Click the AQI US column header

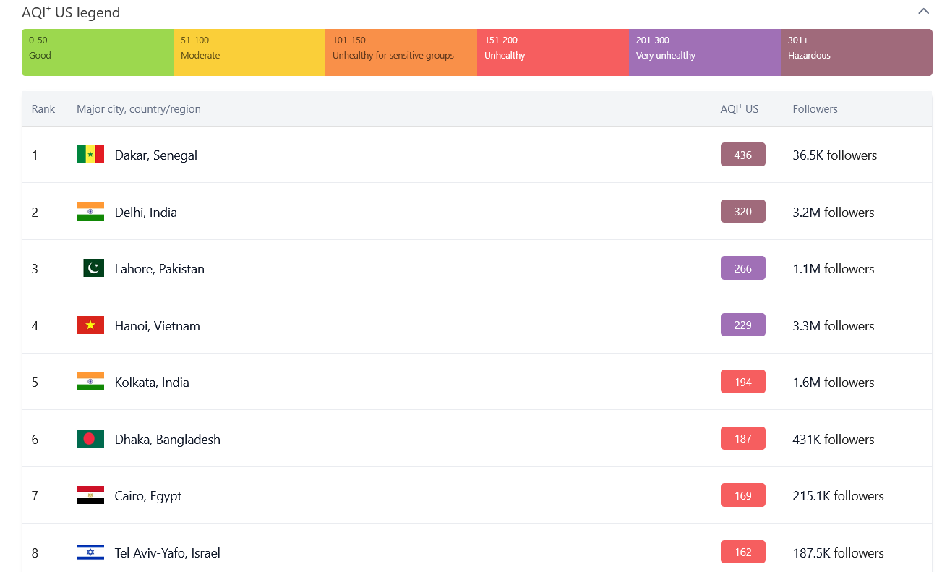pos(740,109)
